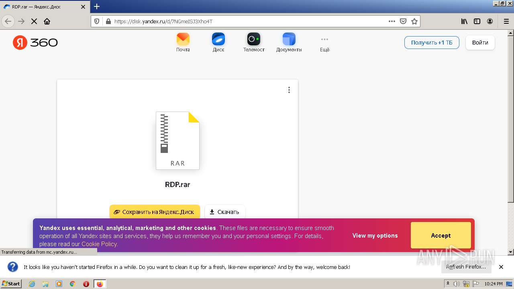Click the Яндекс 360 logo
The height and width of the screenshot is (289, 514).
pos(35,43)
